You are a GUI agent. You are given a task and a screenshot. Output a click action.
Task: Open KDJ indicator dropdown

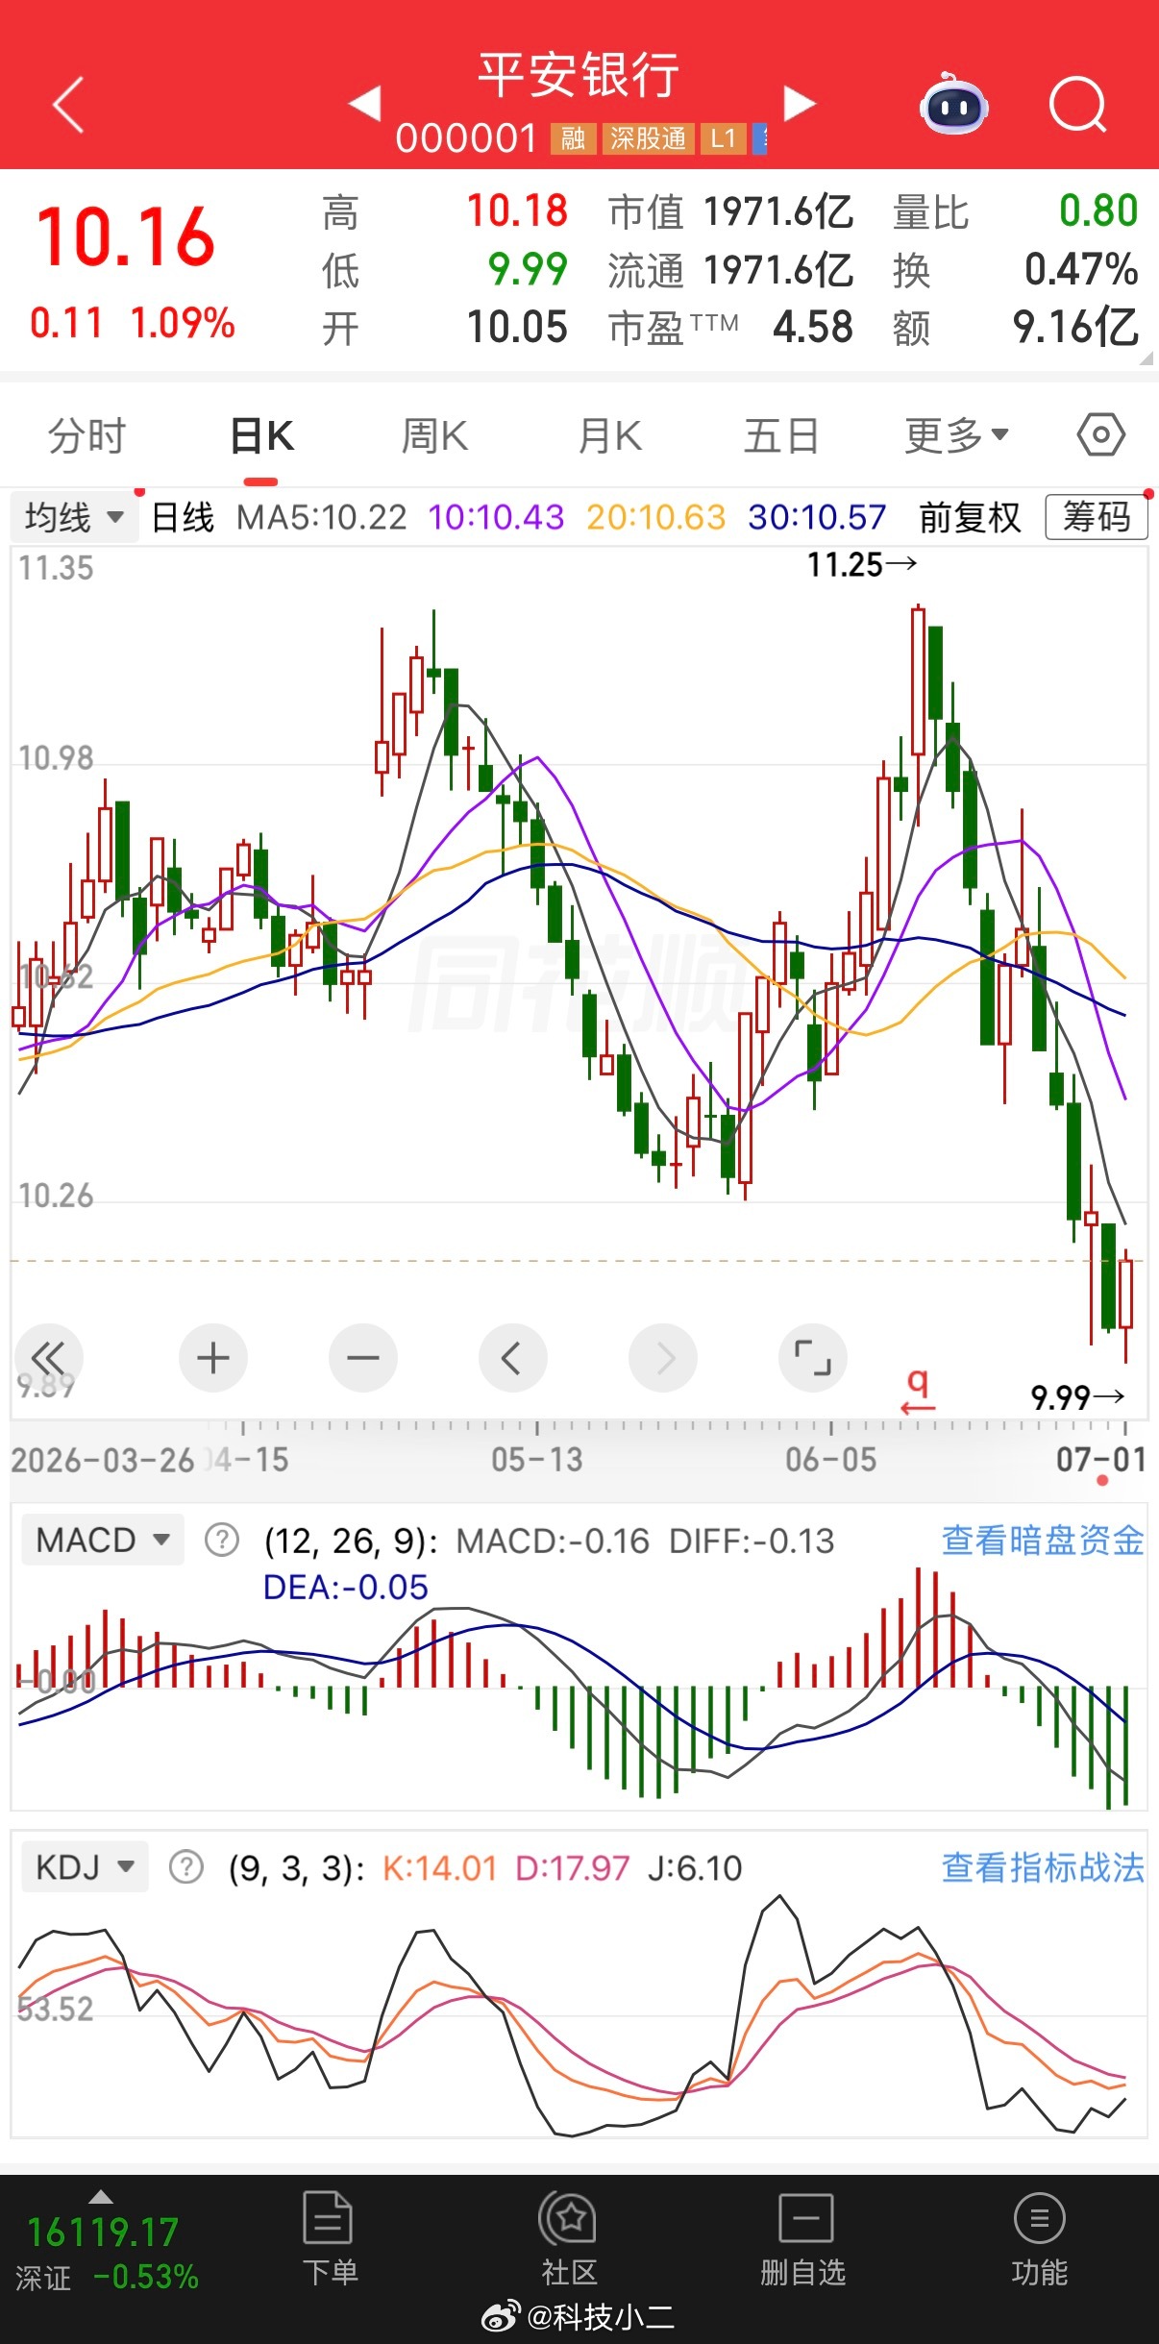(85, 1867)
